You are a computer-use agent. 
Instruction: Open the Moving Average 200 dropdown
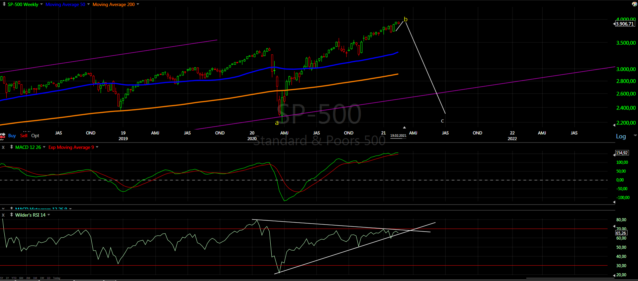point(138,4)
